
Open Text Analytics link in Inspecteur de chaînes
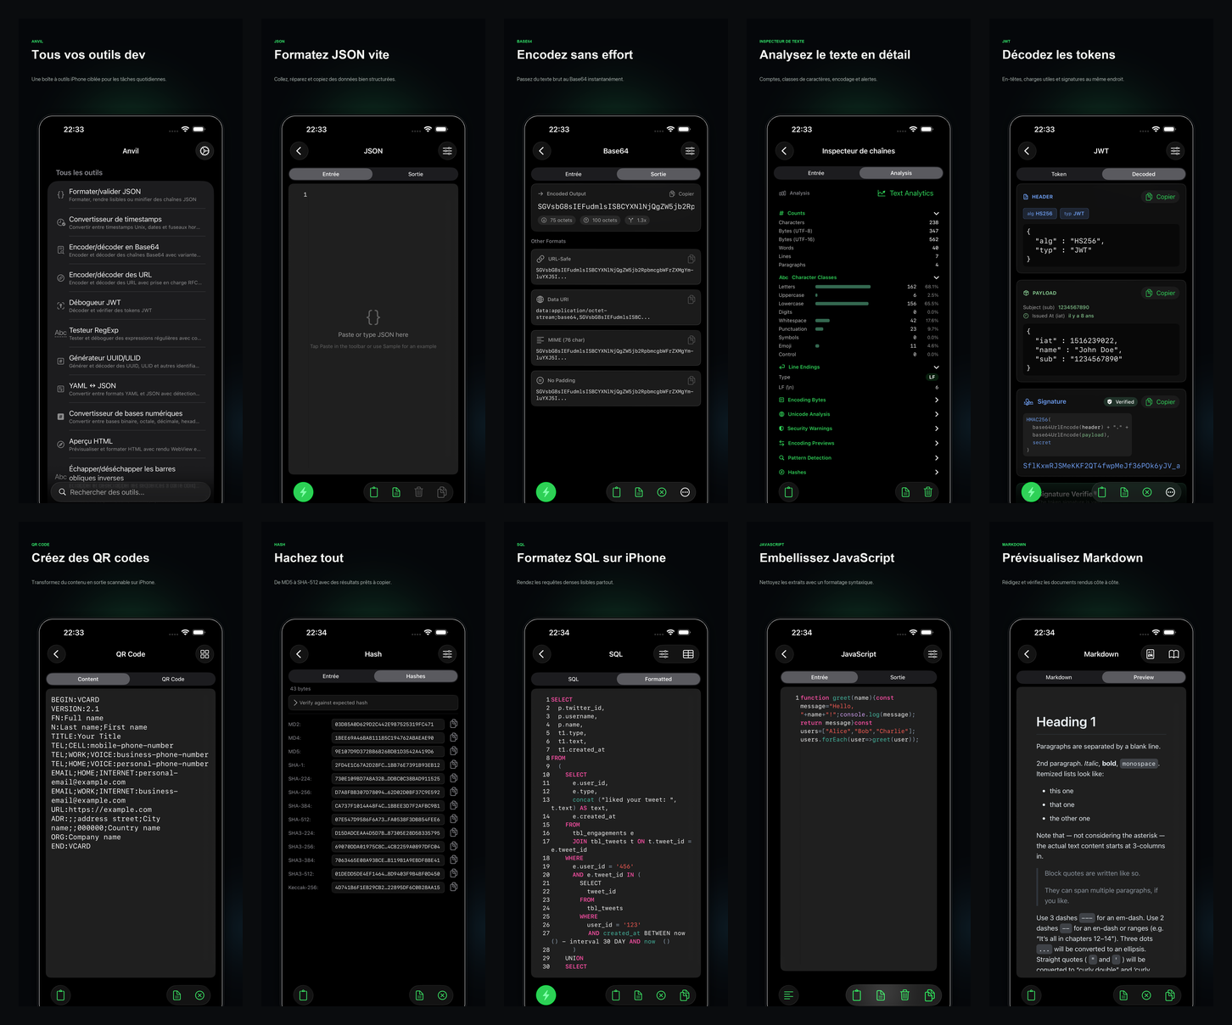click(905, 193)
